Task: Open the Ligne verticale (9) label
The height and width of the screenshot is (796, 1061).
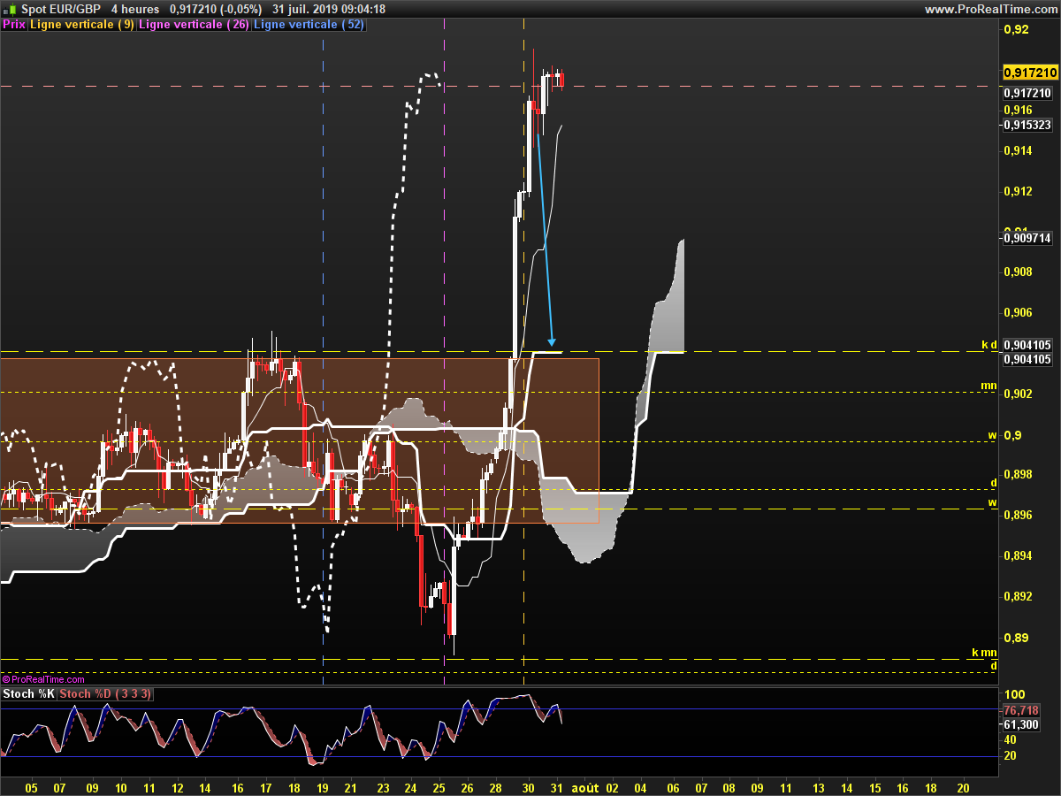Action: 82,25
